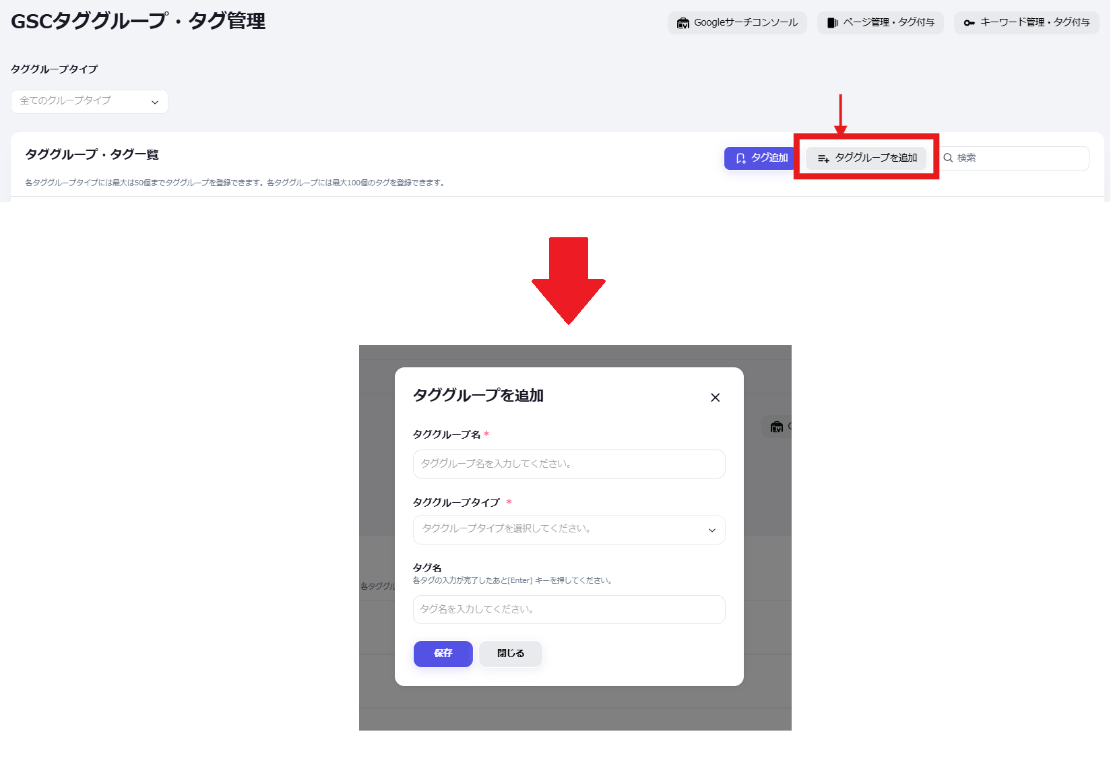1111x769 pixels.
Task: Open the 全てのグループタイプ filter dropdown
Action: [89, 101]
